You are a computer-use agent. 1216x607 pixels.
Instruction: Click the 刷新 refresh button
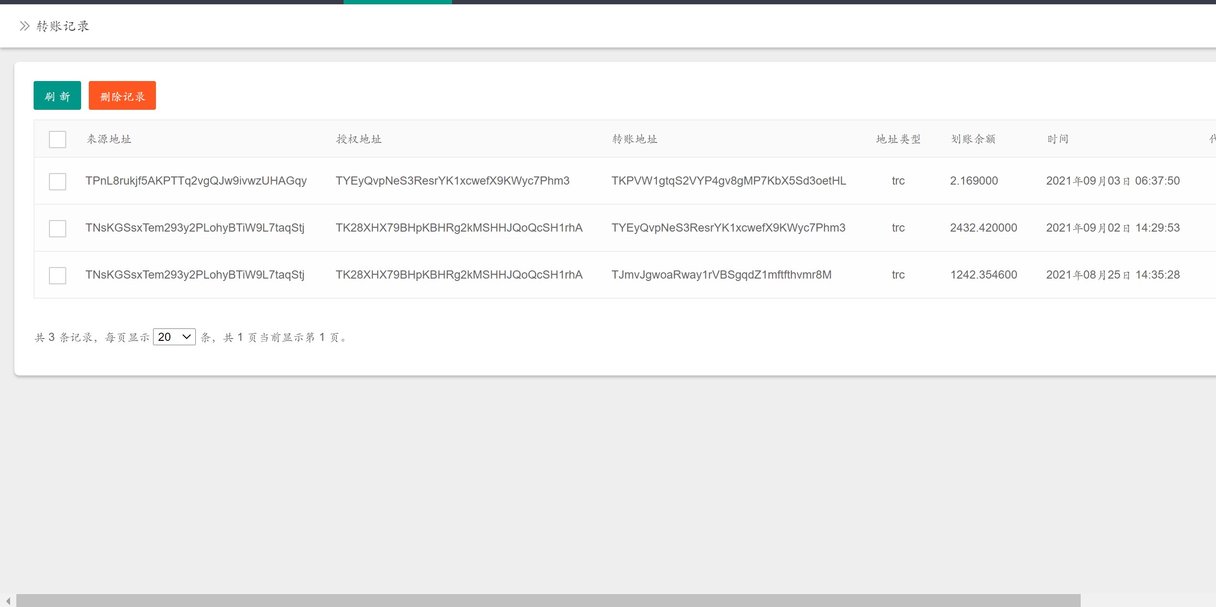[57, 96]
